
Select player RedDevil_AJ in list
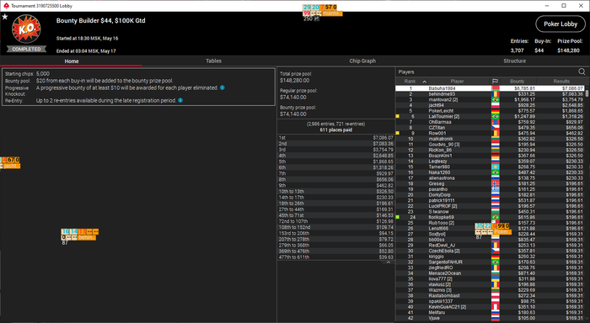click(x=490, y=246)
